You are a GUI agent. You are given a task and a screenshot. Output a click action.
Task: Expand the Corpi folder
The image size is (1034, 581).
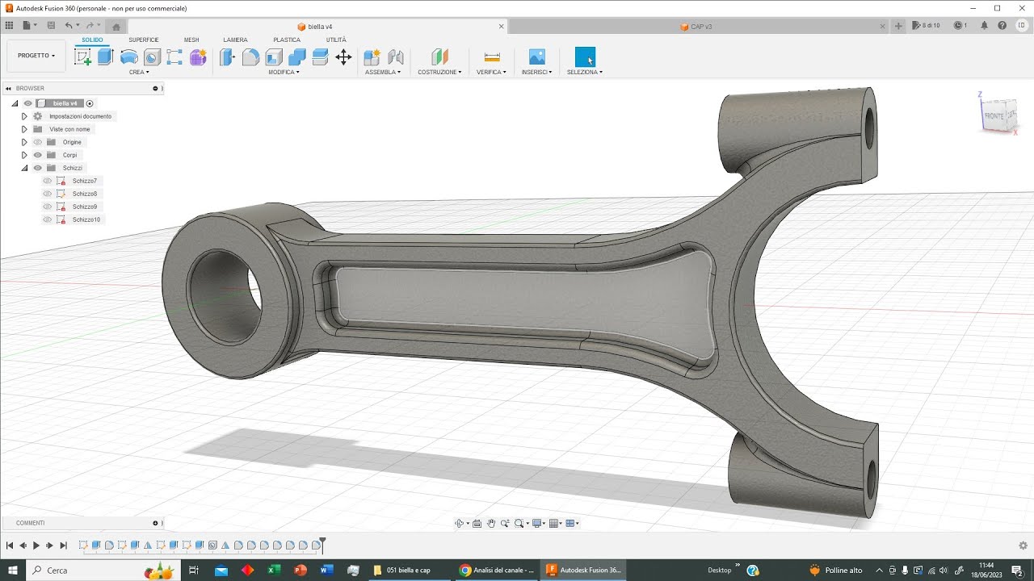click(x=24, y=155)
